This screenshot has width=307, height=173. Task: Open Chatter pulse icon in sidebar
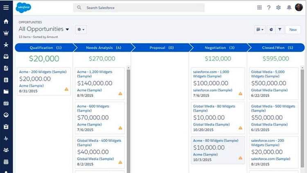[6, 139]
